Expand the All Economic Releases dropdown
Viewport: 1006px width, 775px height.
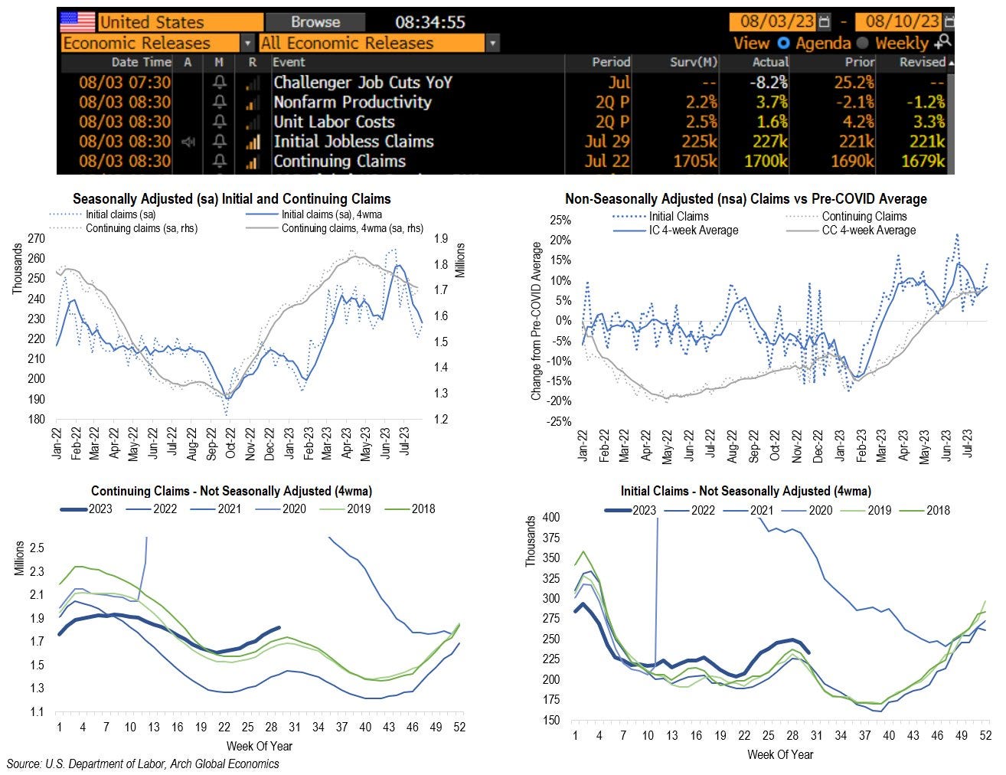(x=492, y=44)
